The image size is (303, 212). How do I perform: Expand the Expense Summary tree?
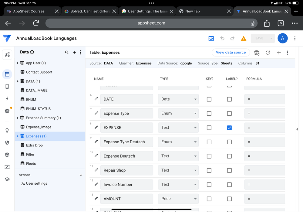point(18,118)
